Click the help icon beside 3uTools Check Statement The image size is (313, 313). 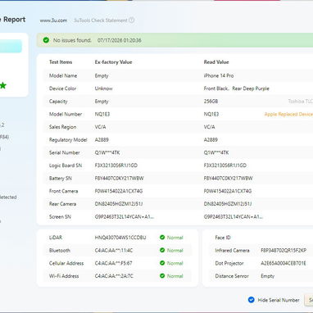pos(131,20)
